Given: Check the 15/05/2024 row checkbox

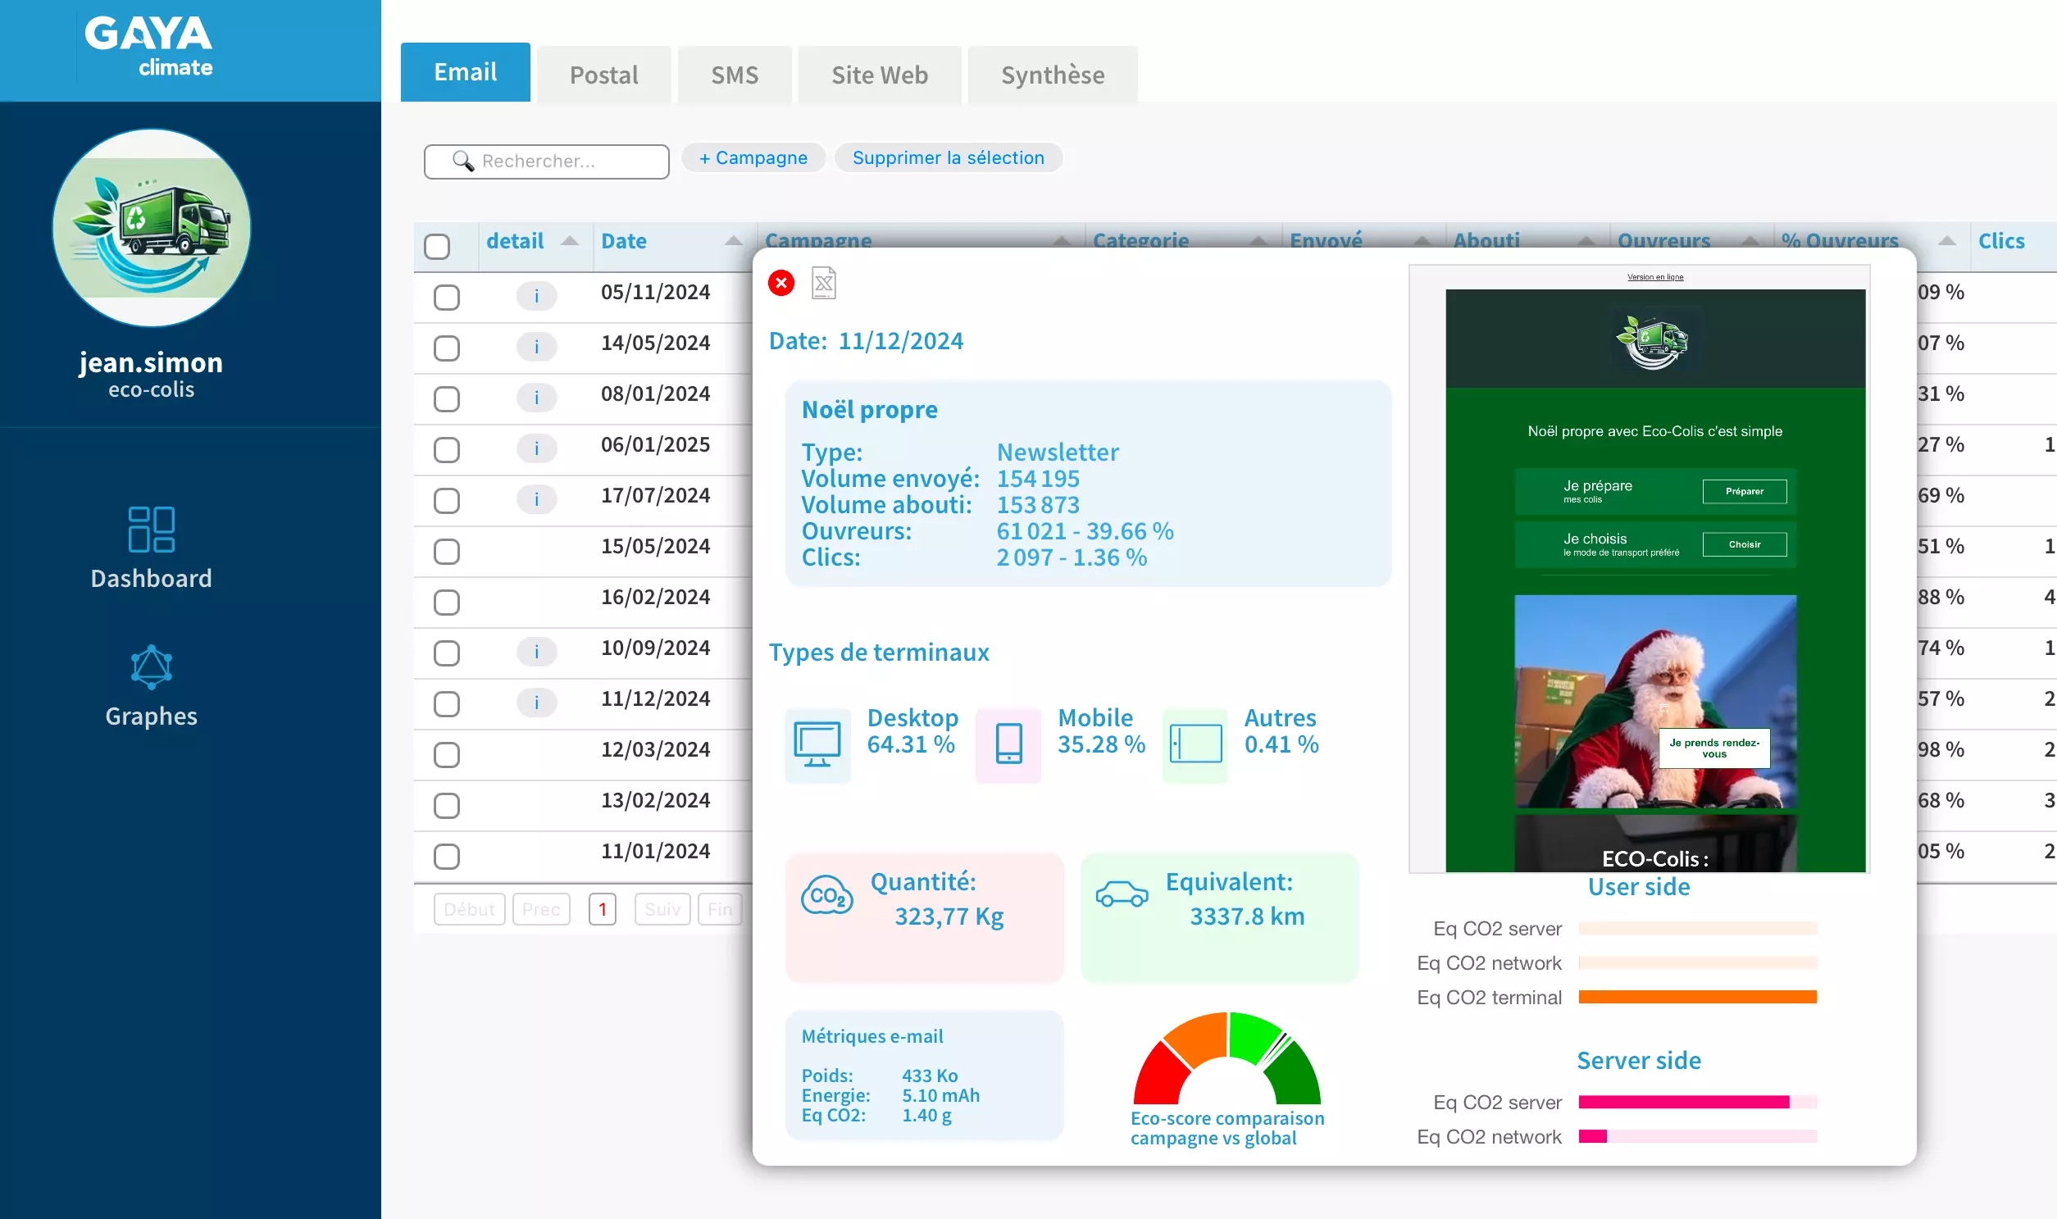Looking at the screenshot, I should (x=447, y=552).
